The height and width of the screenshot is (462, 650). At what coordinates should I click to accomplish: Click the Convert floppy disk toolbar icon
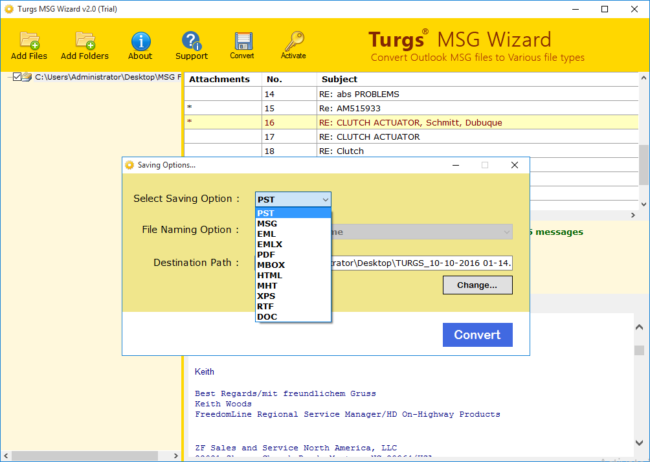coord(243,41)
